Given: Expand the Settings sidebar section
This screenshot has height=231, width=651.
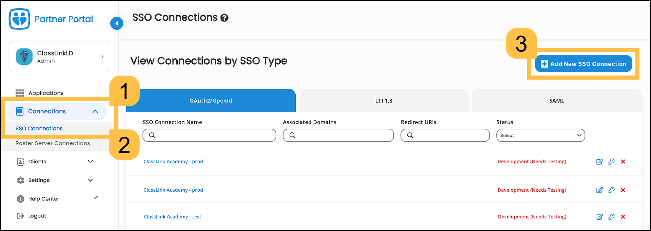Looking at the screenshot, I should 91,180.
